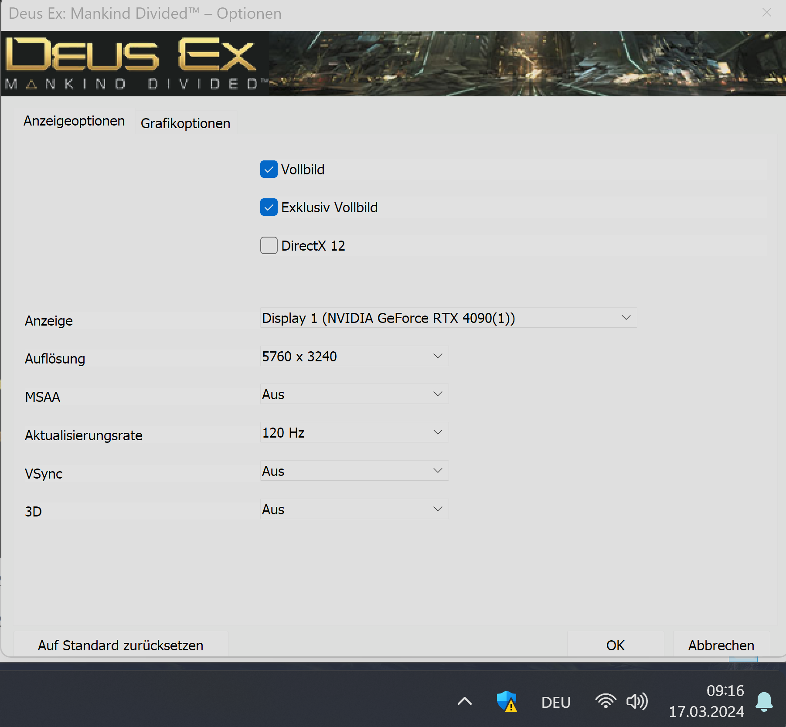Click the Abbrechen button
786x727 pixels.
pos(721,645)
